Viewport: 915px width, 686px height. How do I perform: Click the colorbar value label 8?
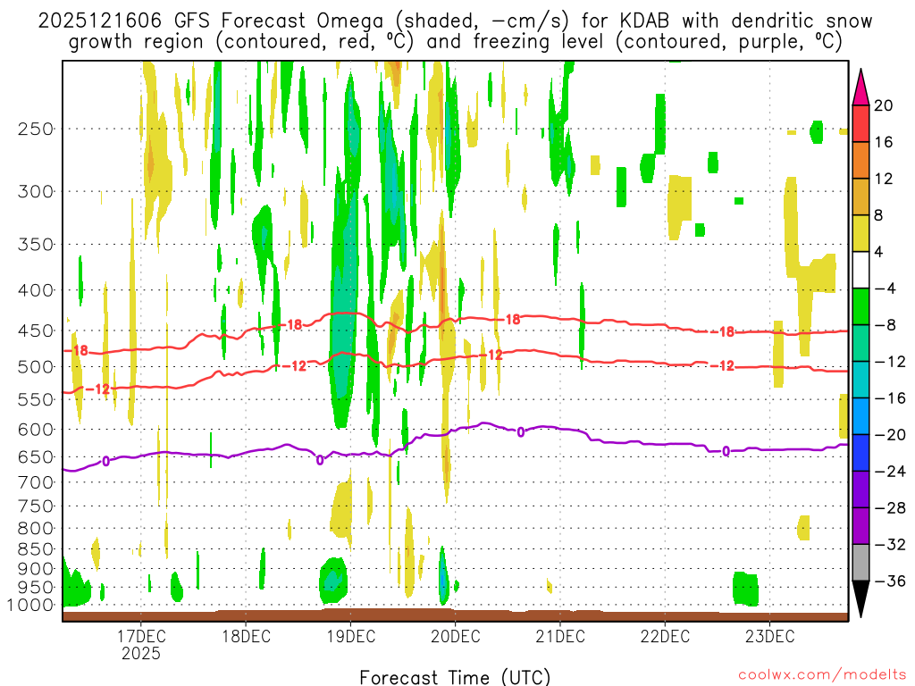879,216
